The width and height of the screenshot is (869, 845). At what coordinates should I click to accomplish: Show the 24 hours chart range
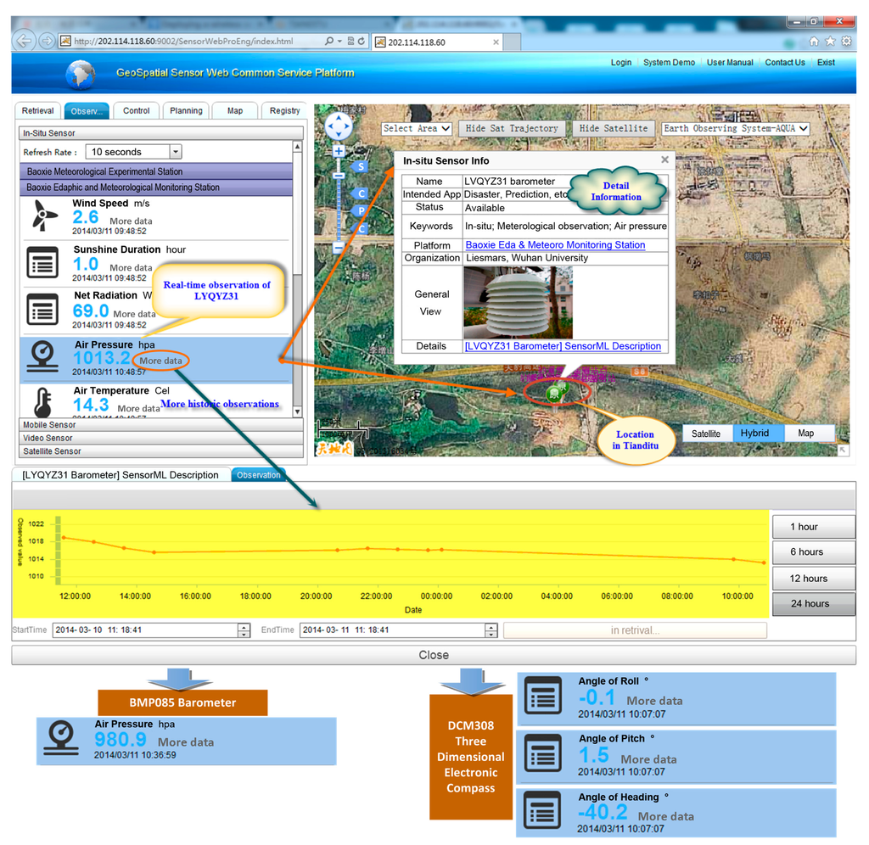pos(813,604)
